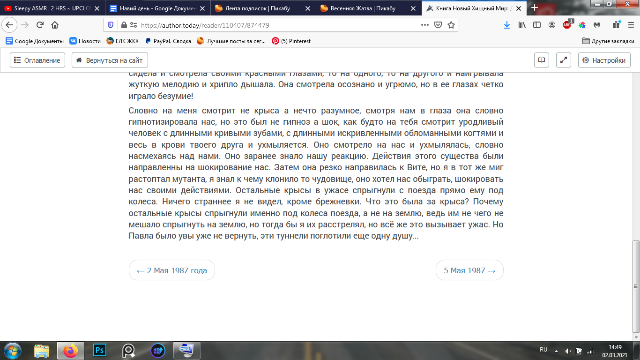The width and height of the screenshot is (640, 360).
Task: Open the Firefox account icon
Action: (x=552, y=25)
